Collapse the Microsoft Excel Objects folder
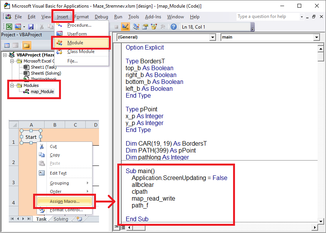Viewport: 326px width, 233px height. coord(12,61)
